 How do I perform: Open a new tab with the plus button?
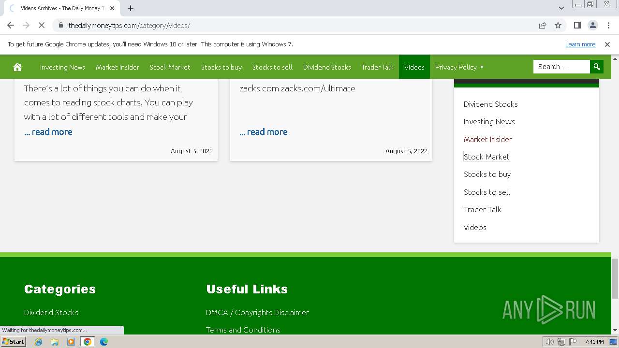coord(131,8)
